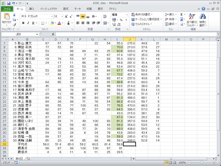Click the Excel Help question mark icon
This screenshot has width=221, height=166.
(x=203, y=9)
